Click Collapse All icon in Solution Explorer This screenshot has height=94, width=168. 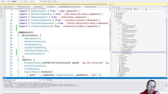tap(127, 9)
